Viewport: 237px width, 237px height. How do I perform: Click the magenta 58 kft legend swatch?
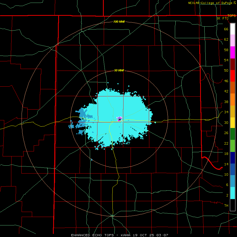point(233,52)
